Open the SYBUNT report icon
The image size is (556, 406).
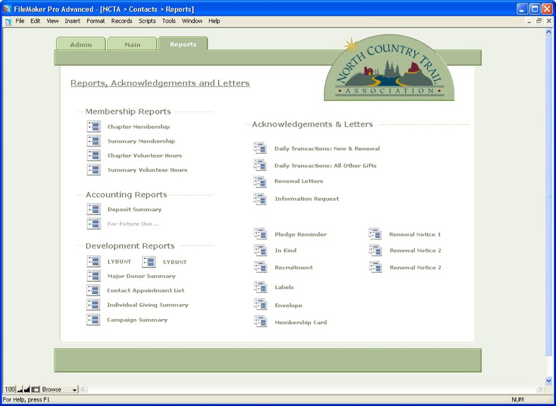(x=149, y=262)
